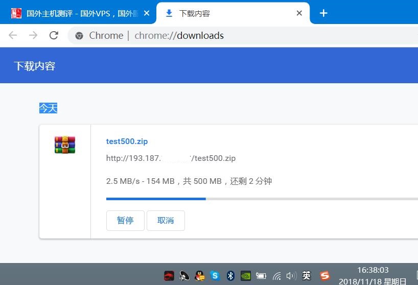Click the browser forward arrow
This screenshot has width=418, height=285.
pos(33,35)
